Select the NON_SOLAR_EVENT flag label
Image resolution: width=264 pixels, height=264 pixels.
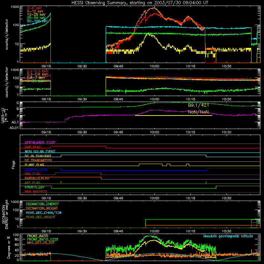click(x=40, y=151)
